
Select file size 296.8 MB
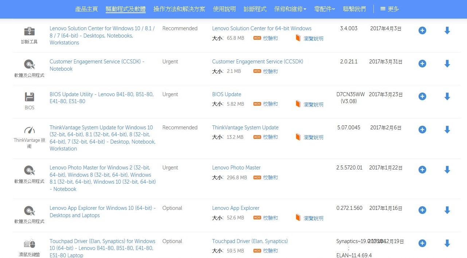coord(237,177)
